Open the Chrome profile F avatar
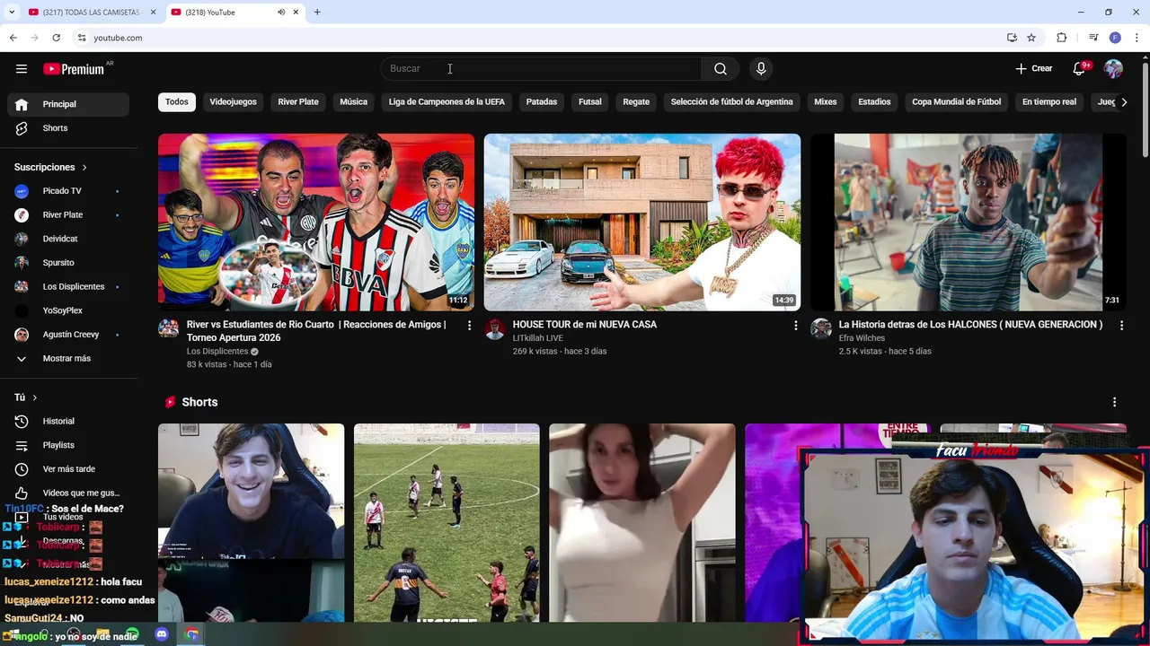The height and width of the screenshot is (646, 1150). pyautogui.click(x=1115, y=38)
